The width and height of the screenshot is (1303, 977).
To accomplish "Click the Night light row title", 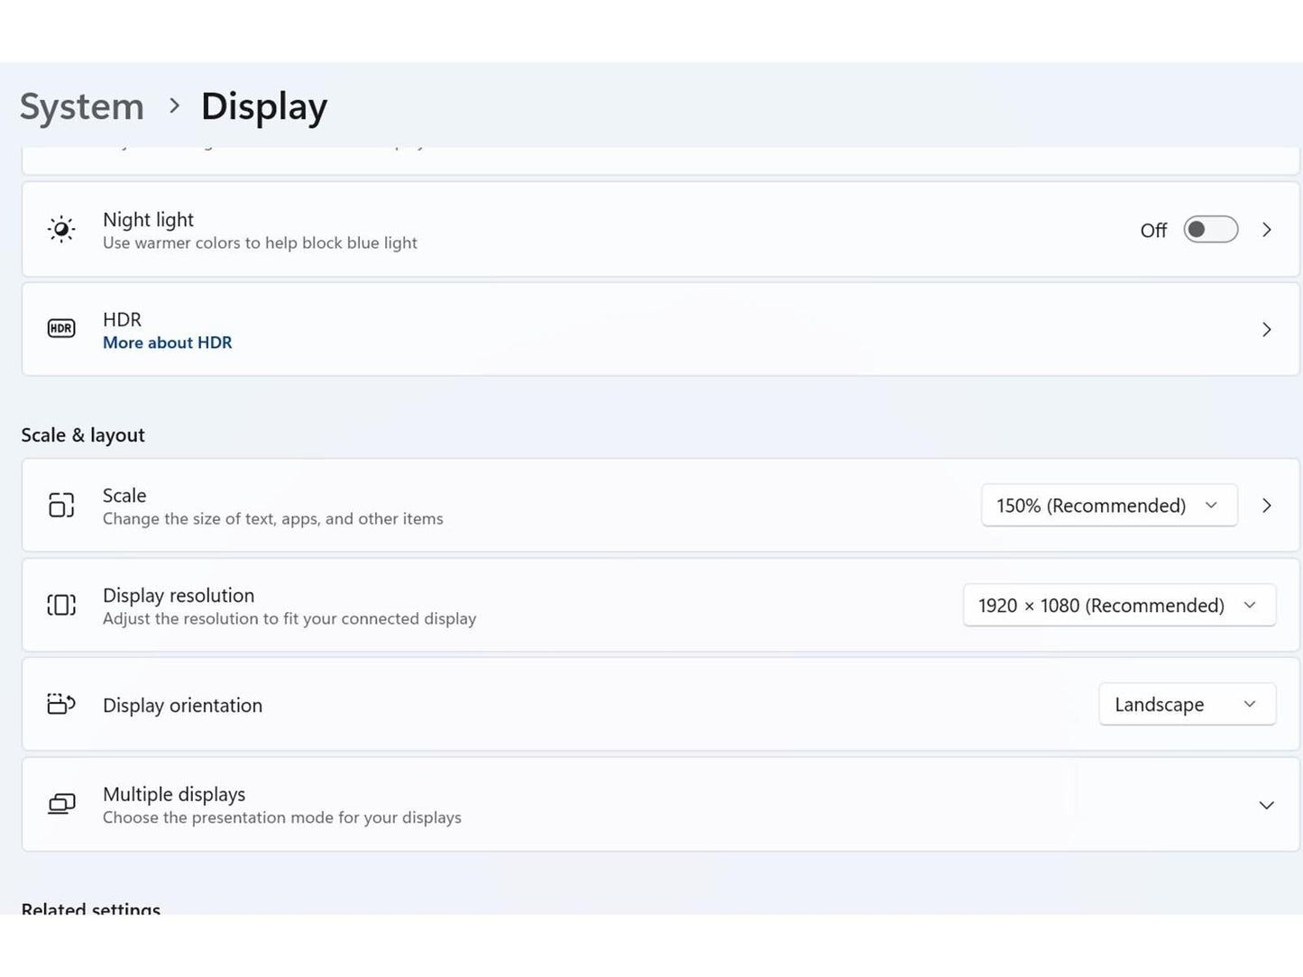I will [x=148, y=220].
